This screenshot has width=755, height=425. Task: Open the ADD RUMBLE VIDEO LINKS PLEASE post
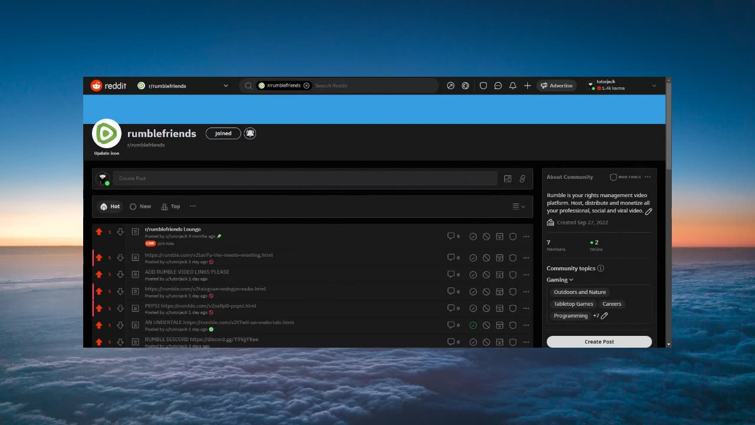click(187, 272)
